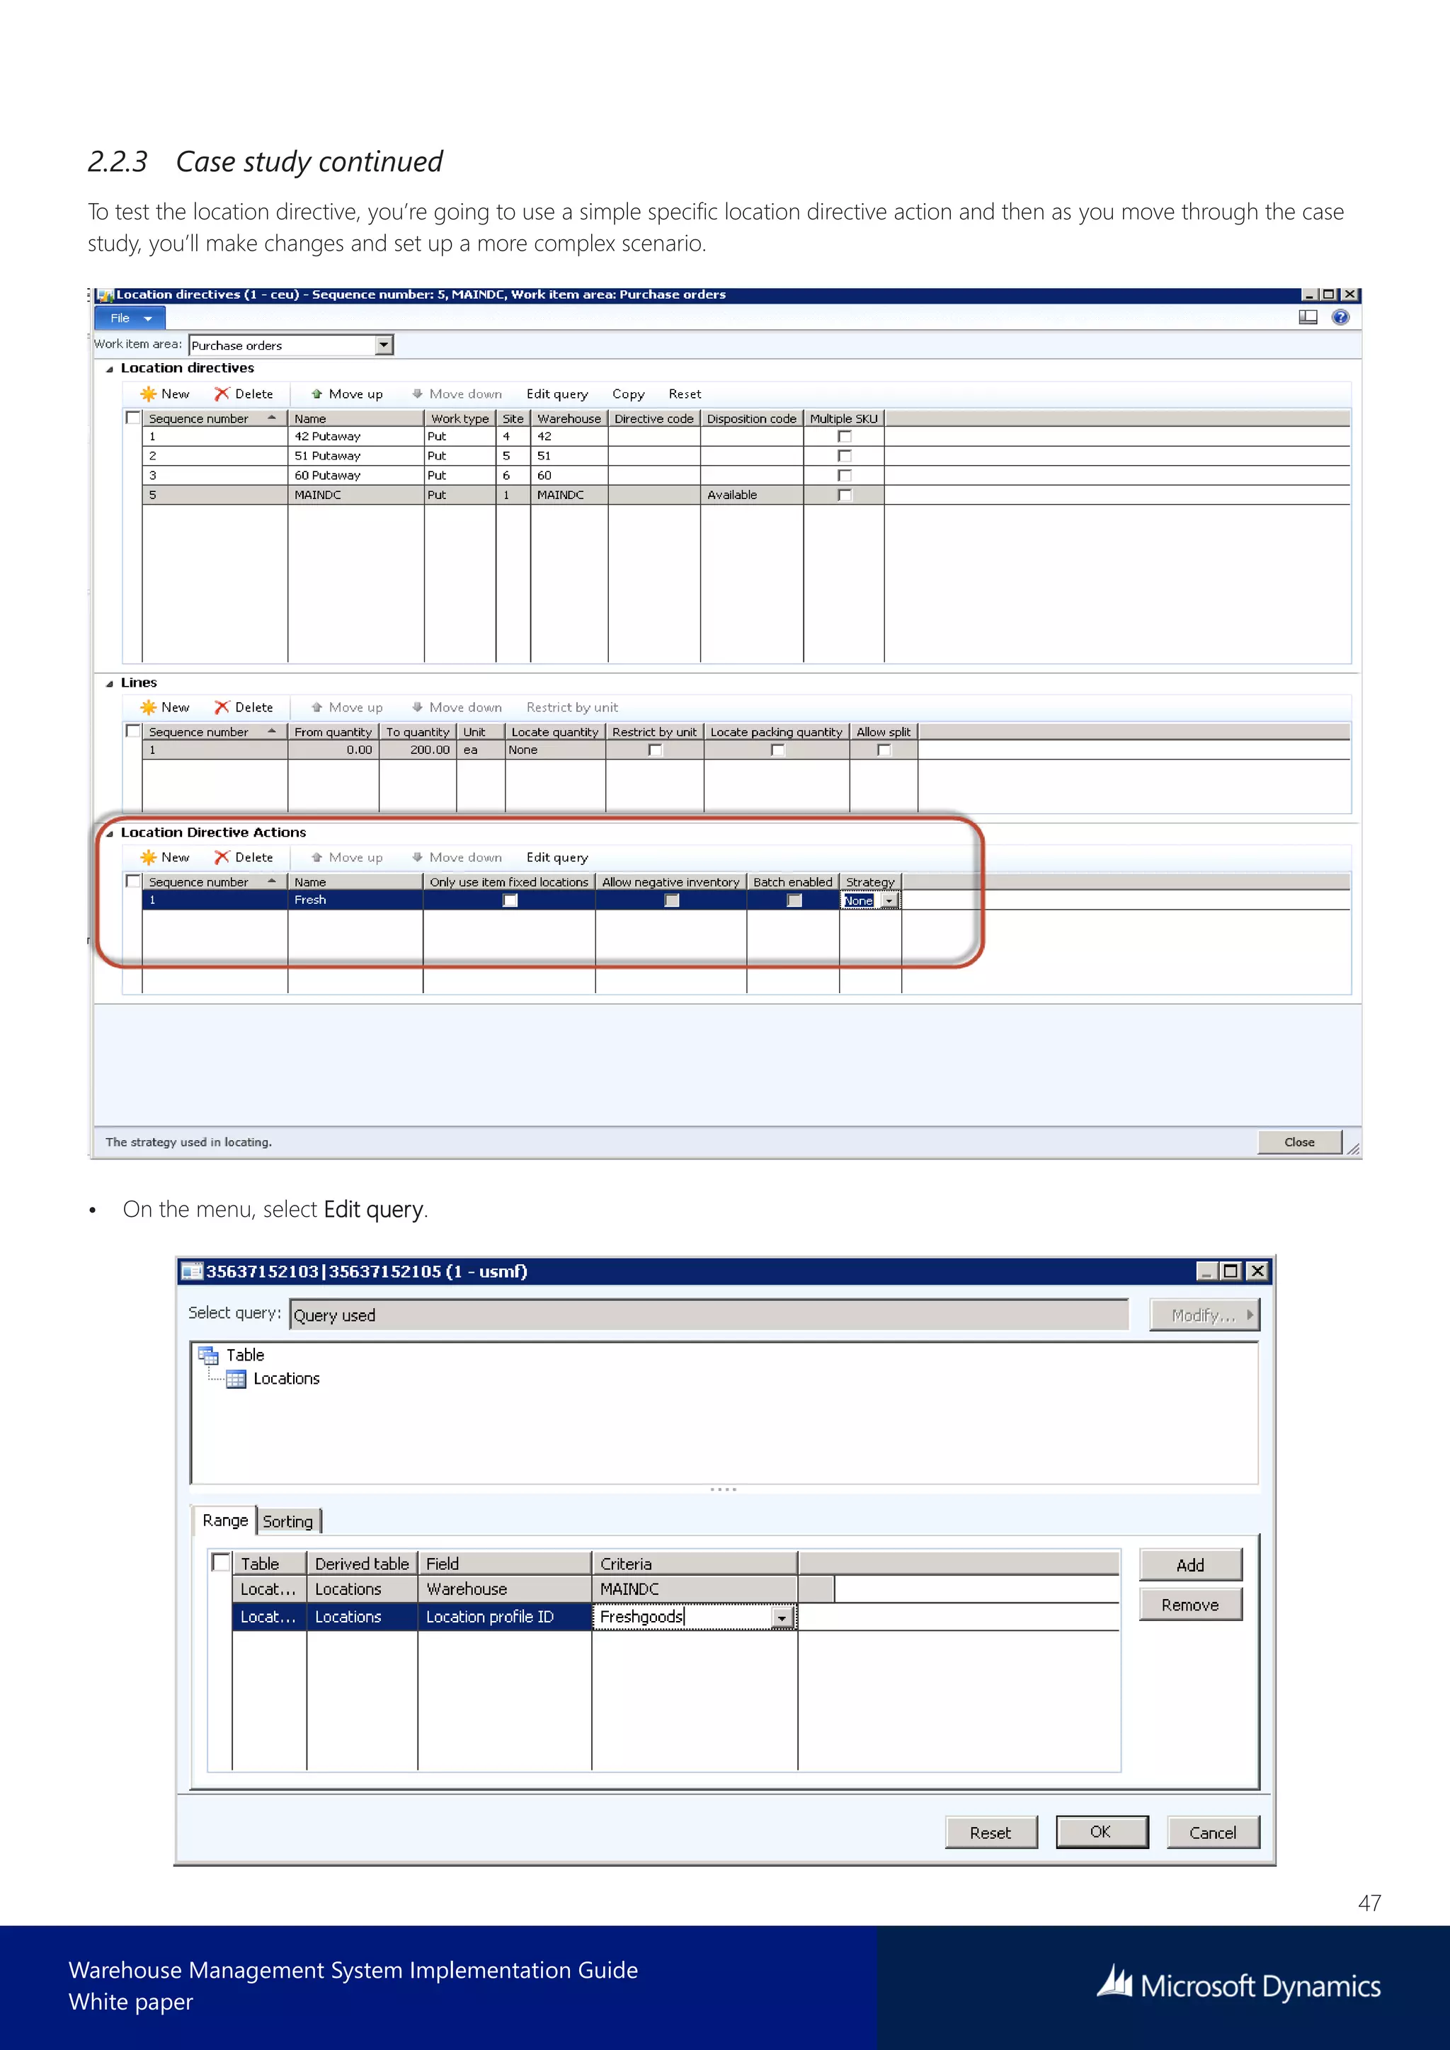Viewport: 1450px width, 2050px height.
Task: Open the Freshgoods criteria dropdown arrow
Action: coord(782,1618)
